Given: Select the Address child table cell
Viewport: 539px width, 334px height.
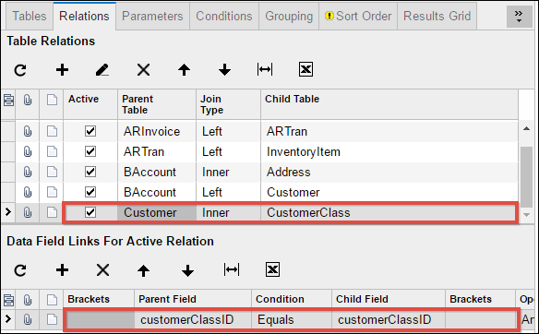Looking at the screenshot, I should [x=389, y=172].
